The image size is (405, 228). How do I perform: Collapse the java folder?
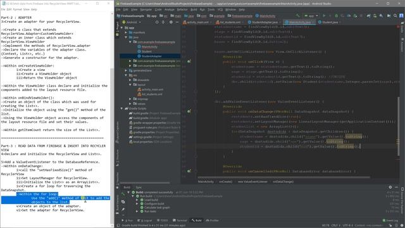coord(126,37)
